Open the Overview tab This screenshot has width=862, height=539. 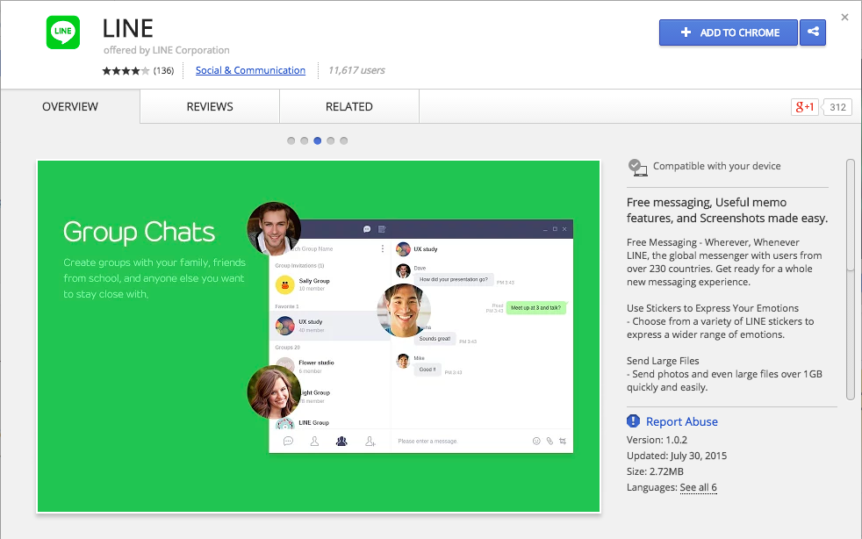[x=70, y=107]
